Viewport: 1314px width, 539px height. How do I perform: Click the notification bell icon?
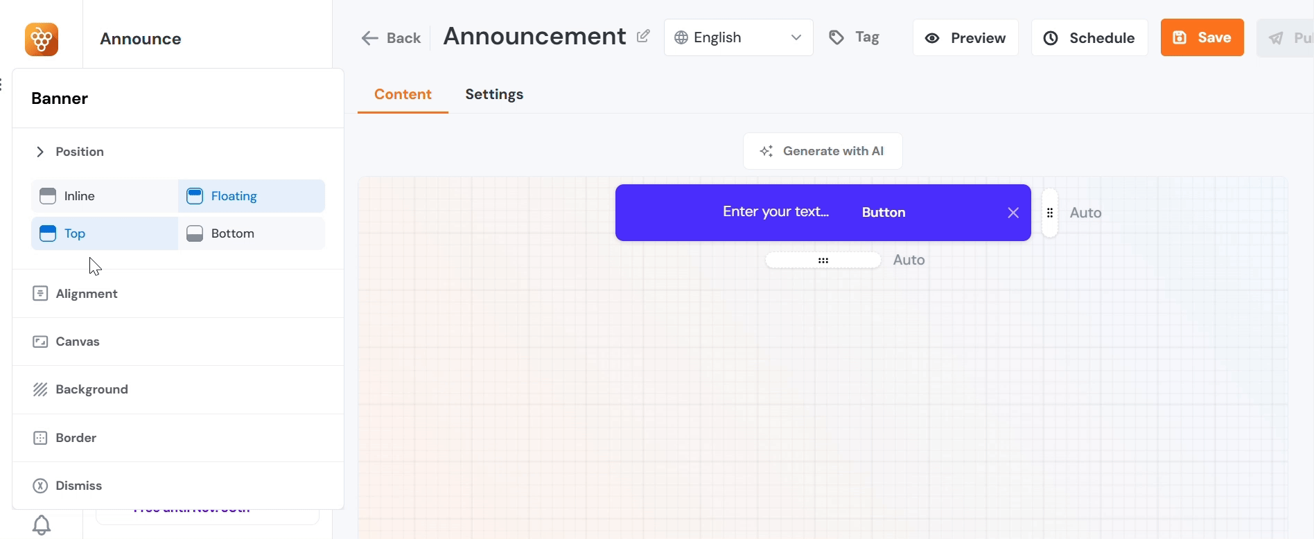(42, 525)
